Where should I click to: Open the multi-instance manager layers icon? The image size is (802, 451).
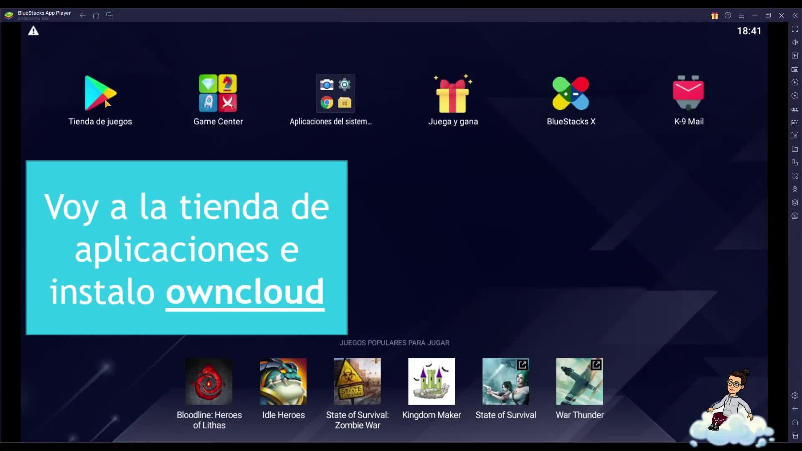coord(795,203)
